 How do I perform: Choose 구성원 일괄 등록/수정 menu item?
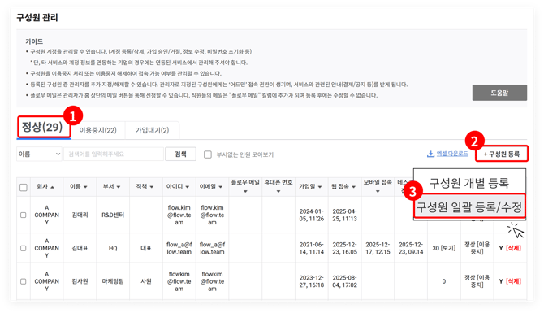point(469,207)
